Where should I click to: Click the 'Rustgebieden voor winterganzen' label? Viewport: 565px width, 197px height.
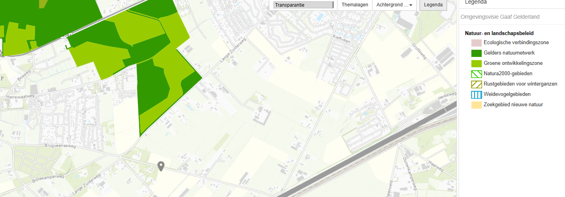click(x=520, y=84)
